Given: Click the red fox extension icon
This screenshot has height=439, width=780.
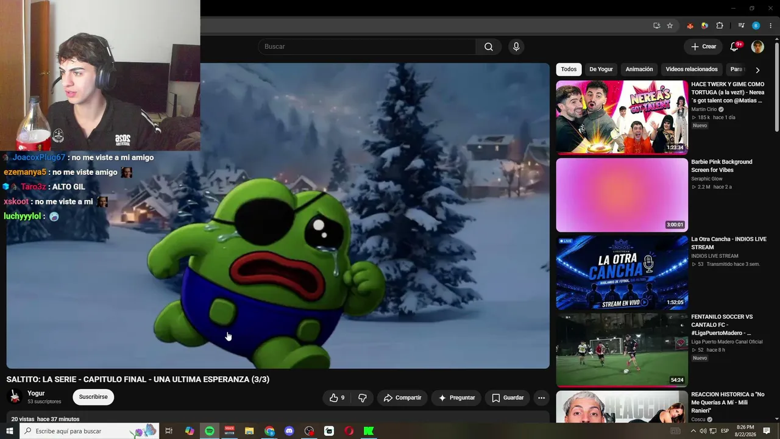Looking at the screenshot, I should tap(690, 26).
